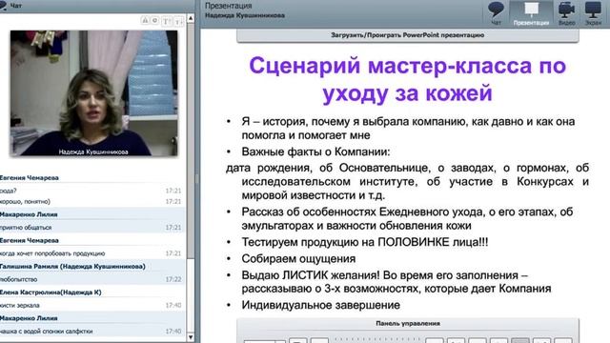The width and height of the screenshot is (610, 343).
Task: Click the bullet starting "Выдаю ЛИСТИК желания!"
Action: tap(396, 282)
